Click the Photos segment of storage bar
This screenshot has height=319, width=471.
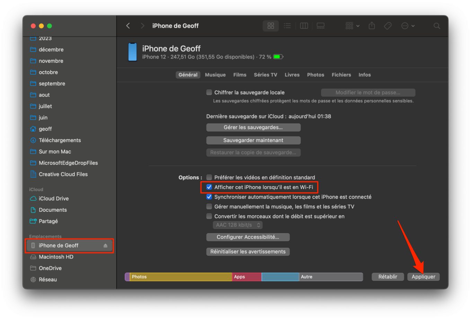181,277
